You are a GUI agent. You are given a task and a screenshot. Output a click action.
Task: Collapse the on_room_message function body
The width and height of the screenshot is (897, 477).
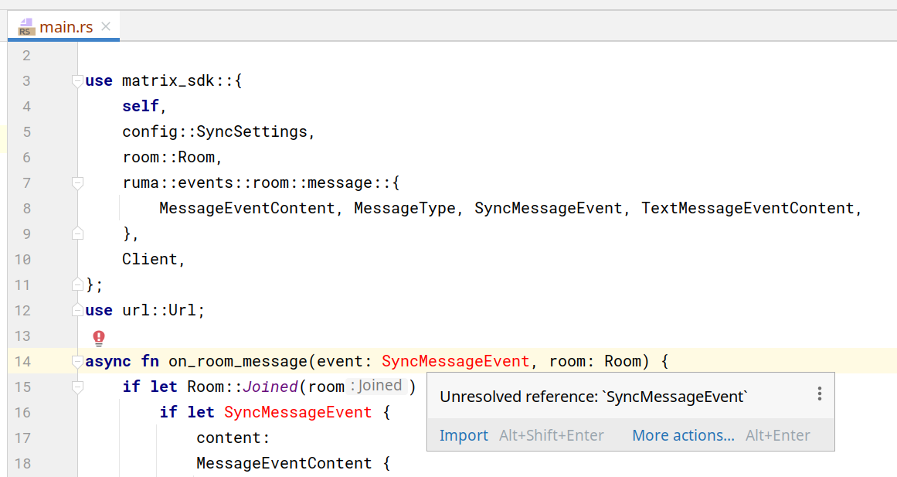(x=76, y=359)
